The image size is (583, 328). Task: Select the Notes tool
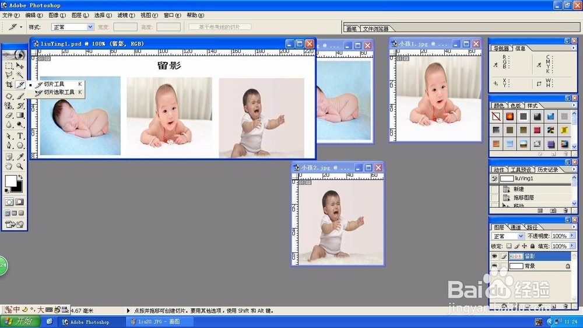(9, 157)
